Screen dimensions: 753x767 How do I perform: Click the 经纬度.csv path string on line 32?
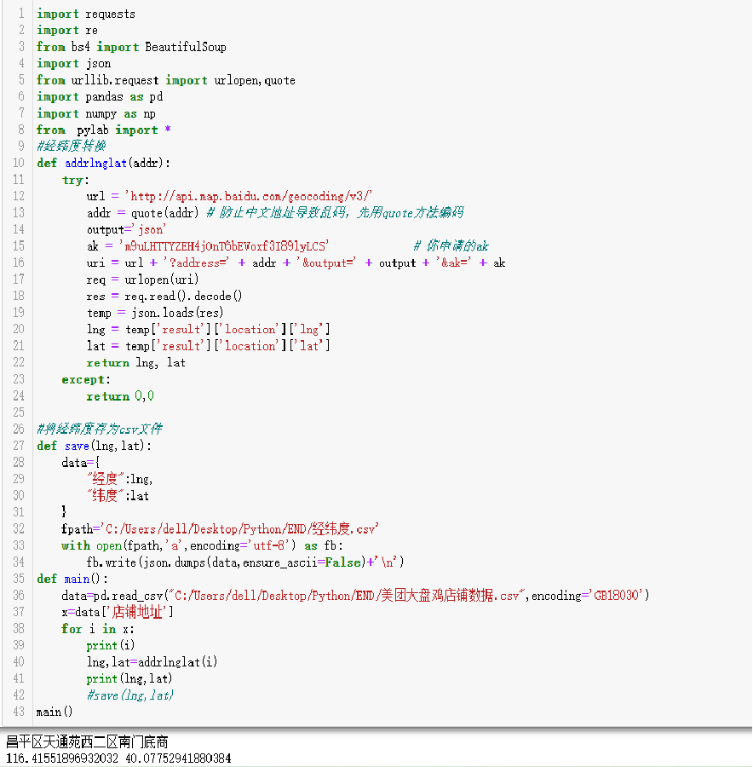(239, 529)
